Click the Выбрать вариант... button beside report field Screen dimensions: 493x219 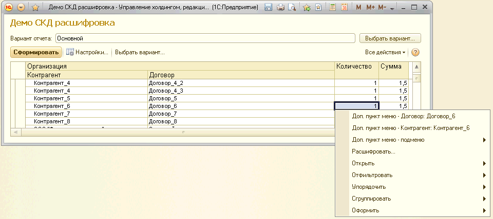(390, 38)
